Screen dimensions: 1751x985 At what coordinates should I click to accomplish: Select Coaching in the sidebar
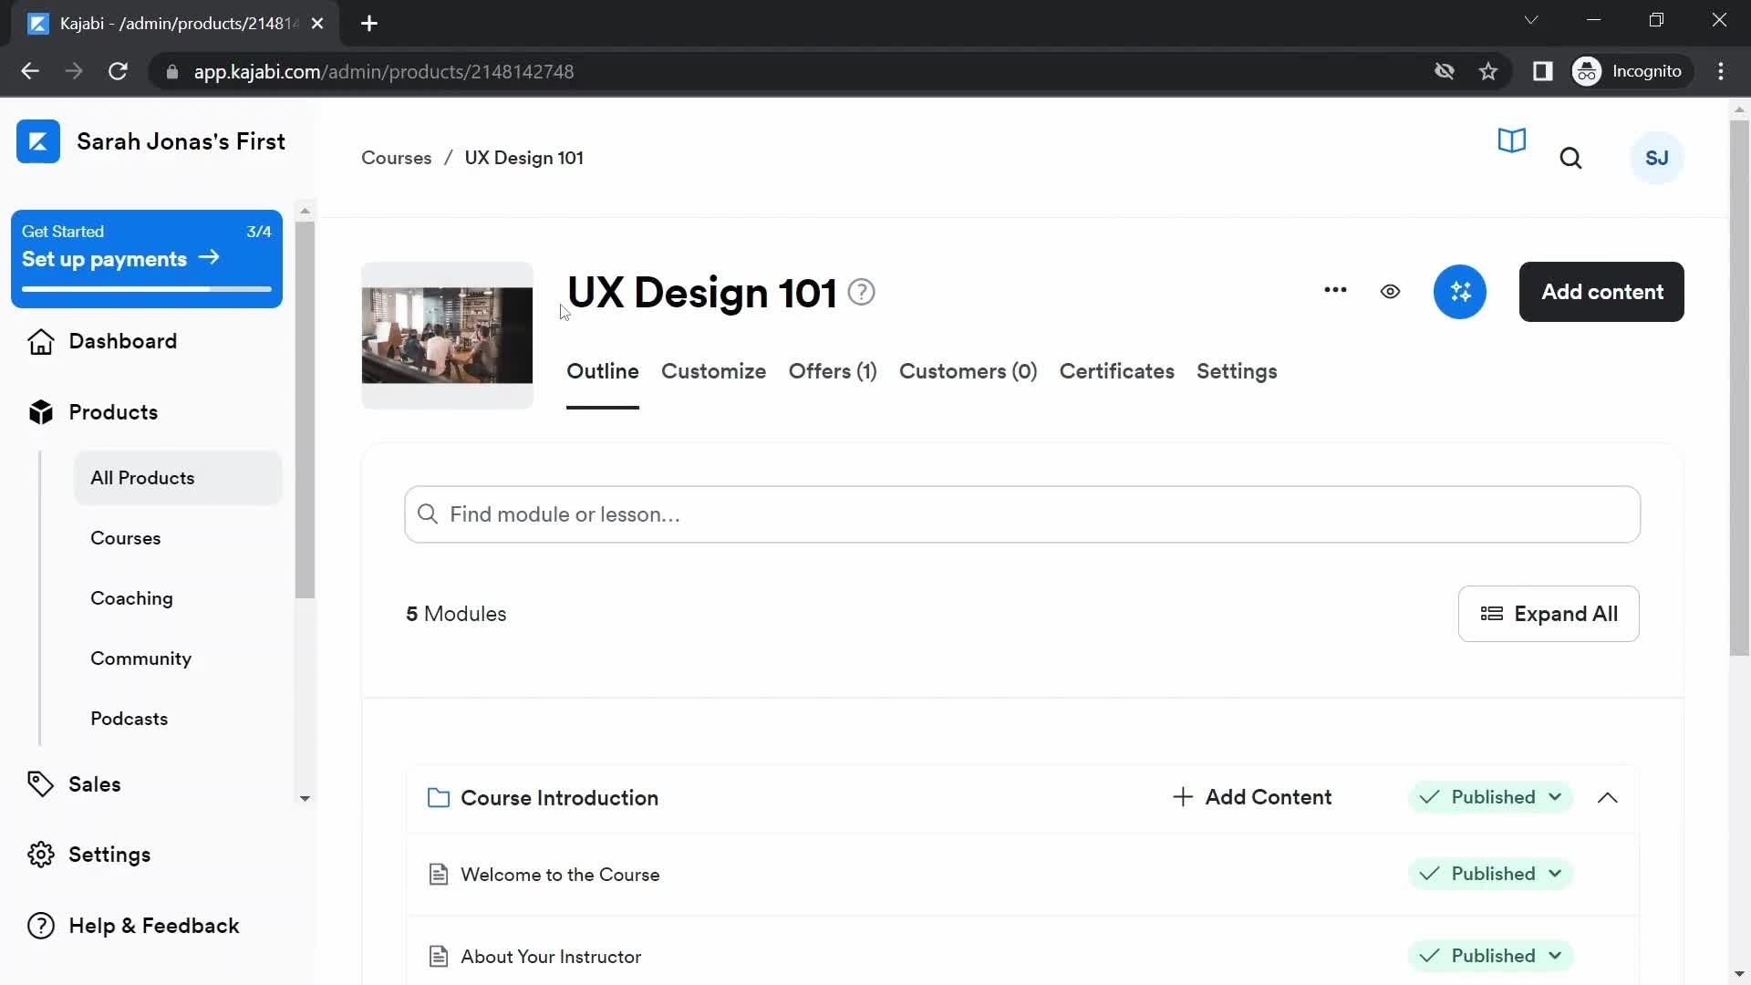click(131, 598)
